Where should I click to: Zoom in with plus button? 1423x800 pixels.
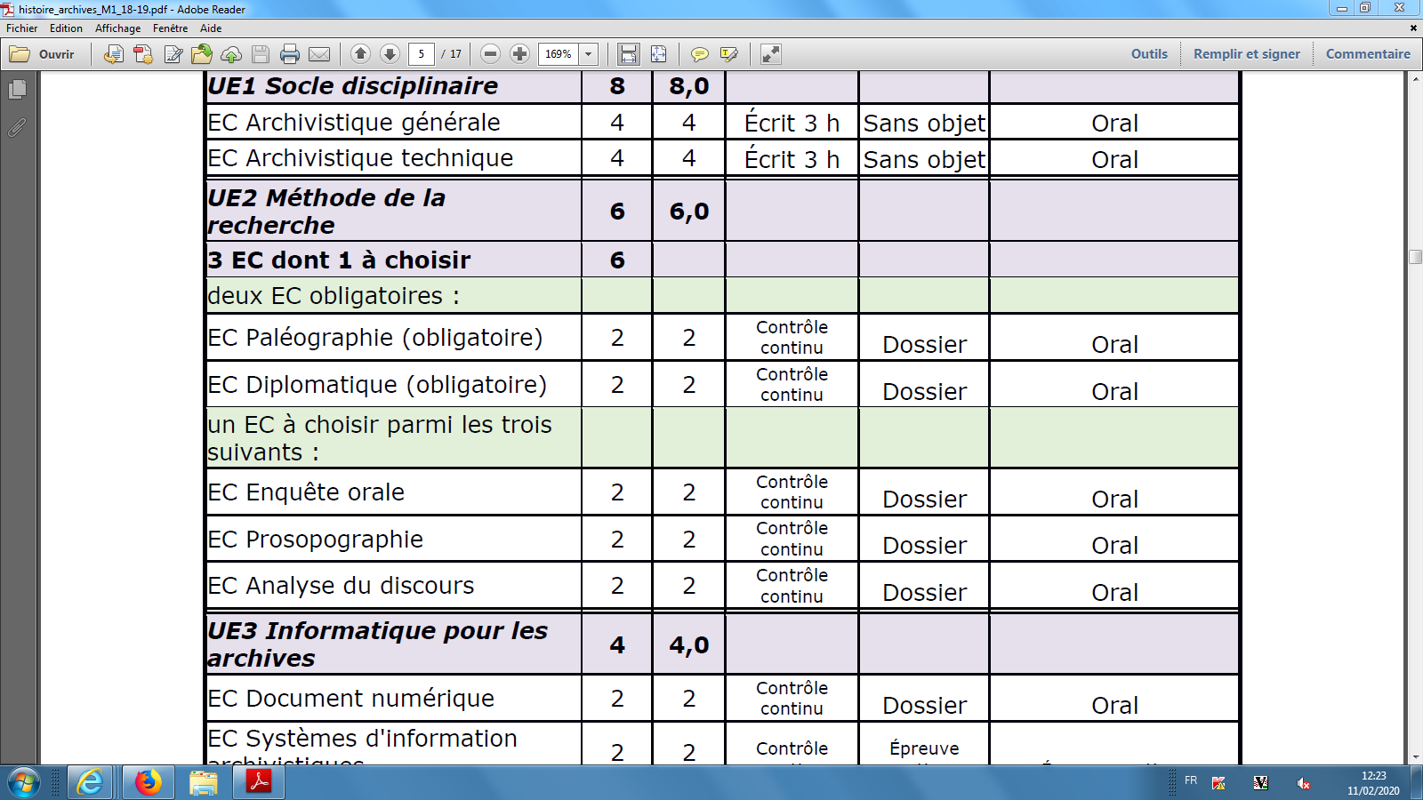520,54
